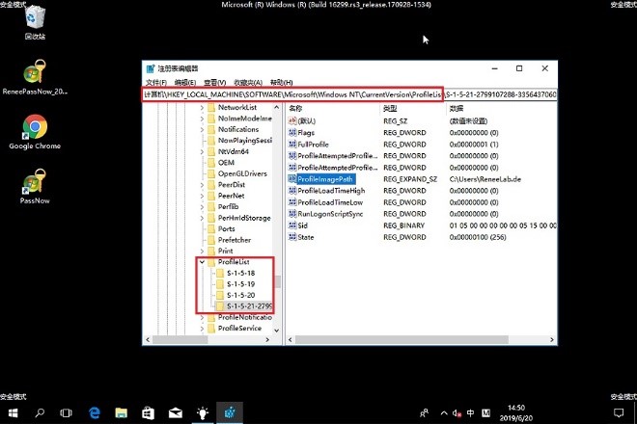Open the 收藏夹(A) menu
The width and height of the screenshot is (637, 424).
[x=248, y=82]
